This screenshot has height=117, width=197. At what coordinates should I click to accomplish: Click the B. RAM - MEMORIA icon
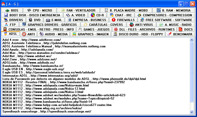(158, 10)
